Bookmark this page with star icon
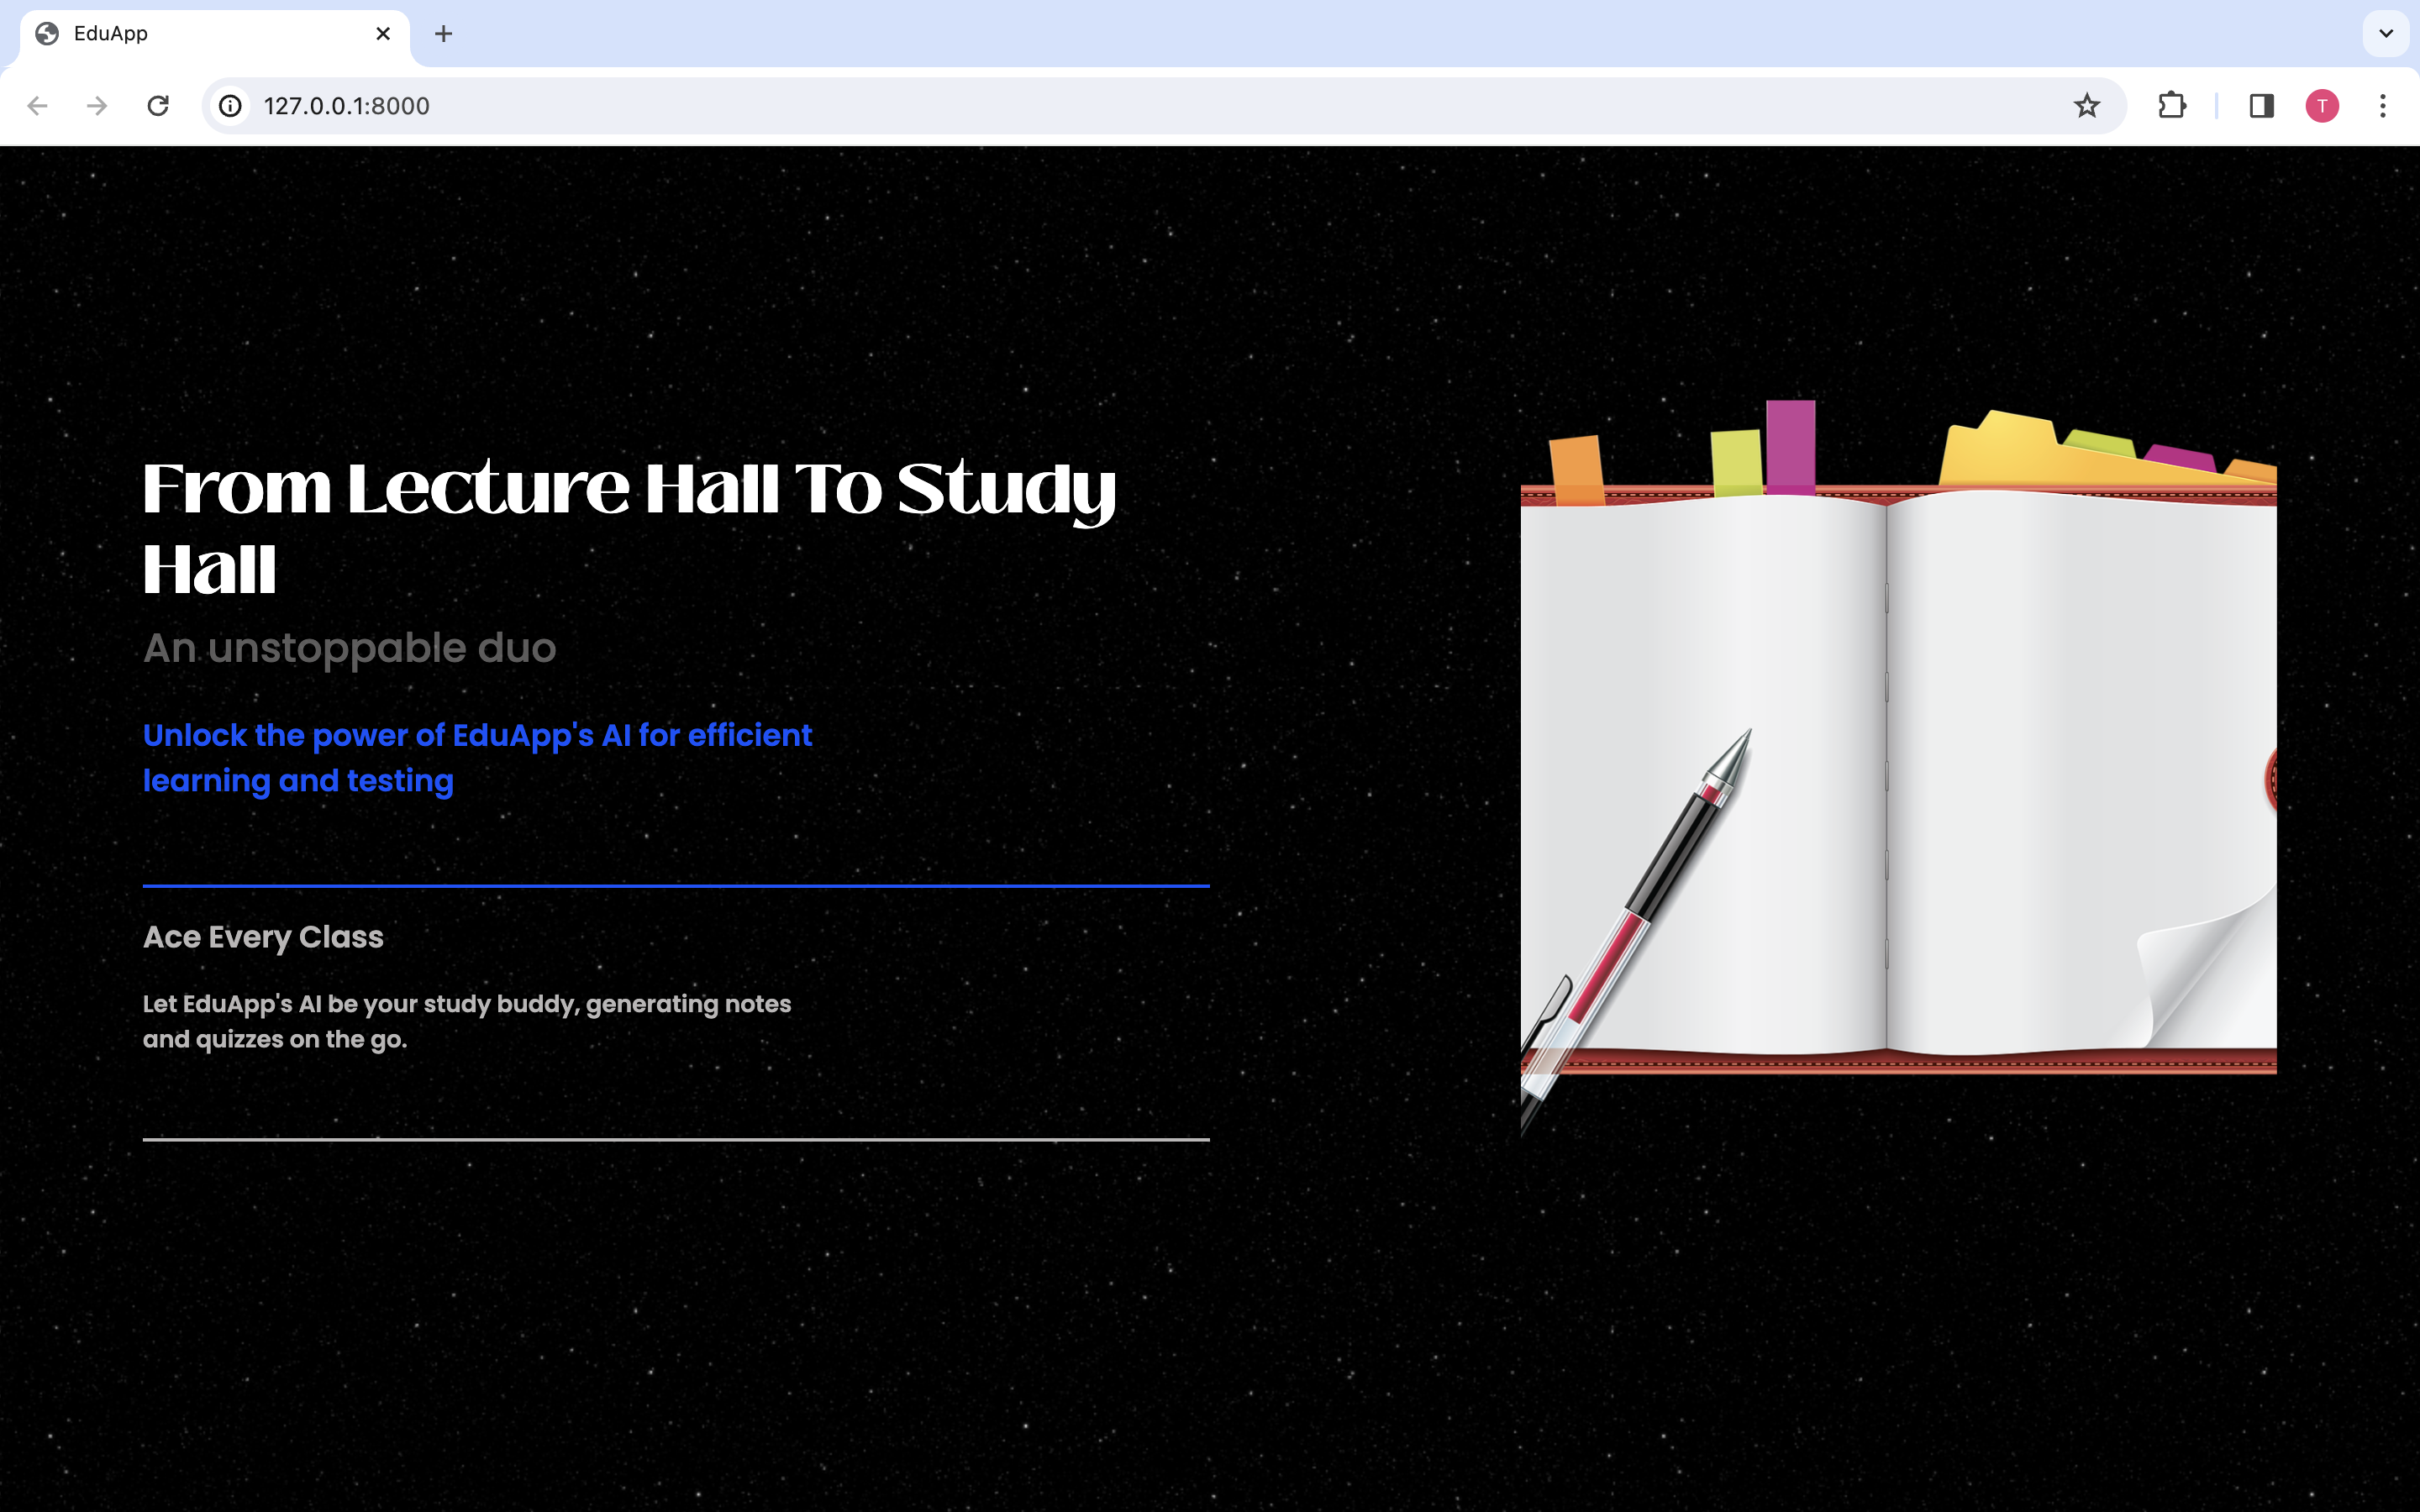 click(x=2086, y=106)
